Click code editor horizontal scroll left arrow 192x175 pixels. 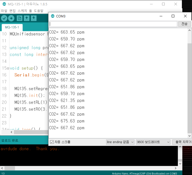tap(11, 132)
